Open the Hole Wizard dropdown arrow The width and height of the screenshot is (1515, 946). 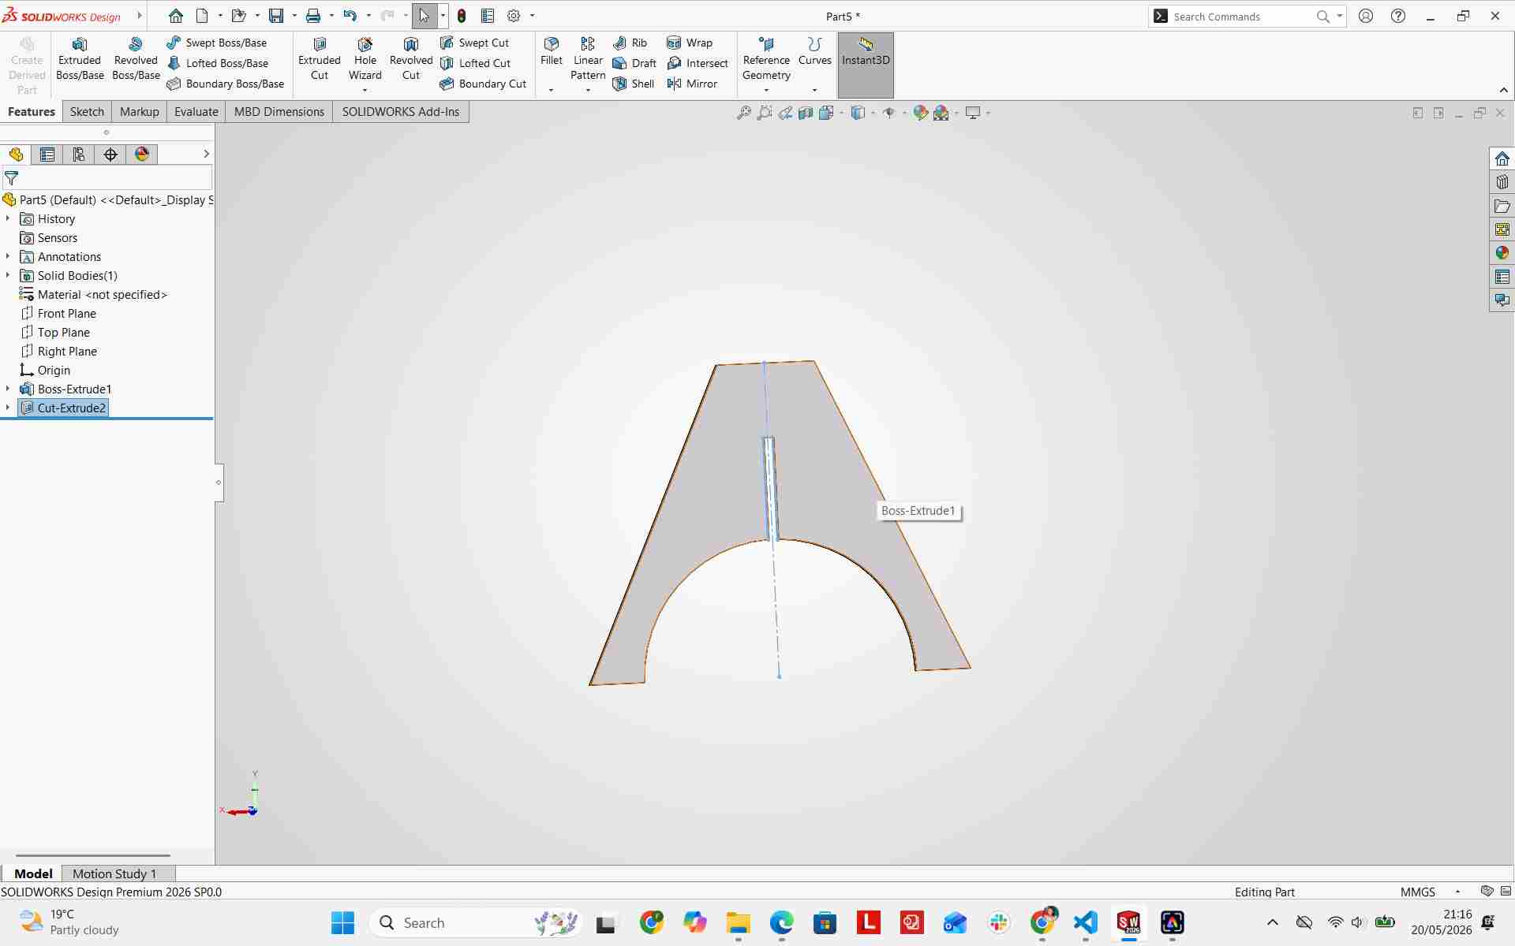(365, 90)
